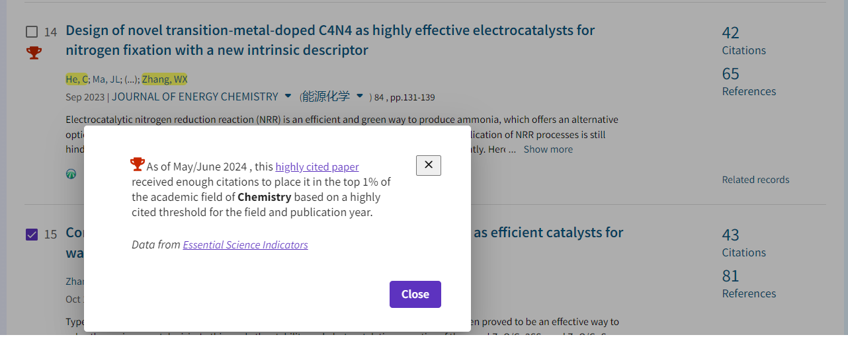Expand the Journal of Energy Chemistry dropdown arrow
The image size is (848, 337).
(288, 96)
